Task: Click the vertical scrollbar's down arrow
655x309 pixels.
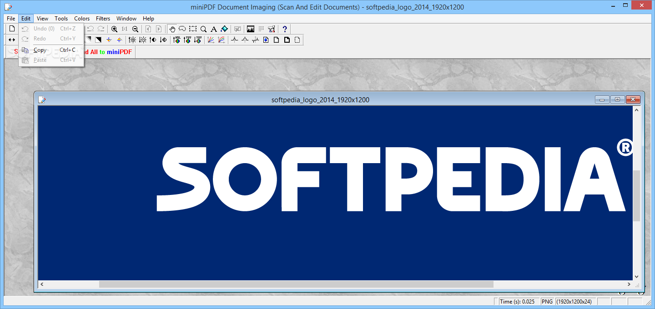Action: 637,276
